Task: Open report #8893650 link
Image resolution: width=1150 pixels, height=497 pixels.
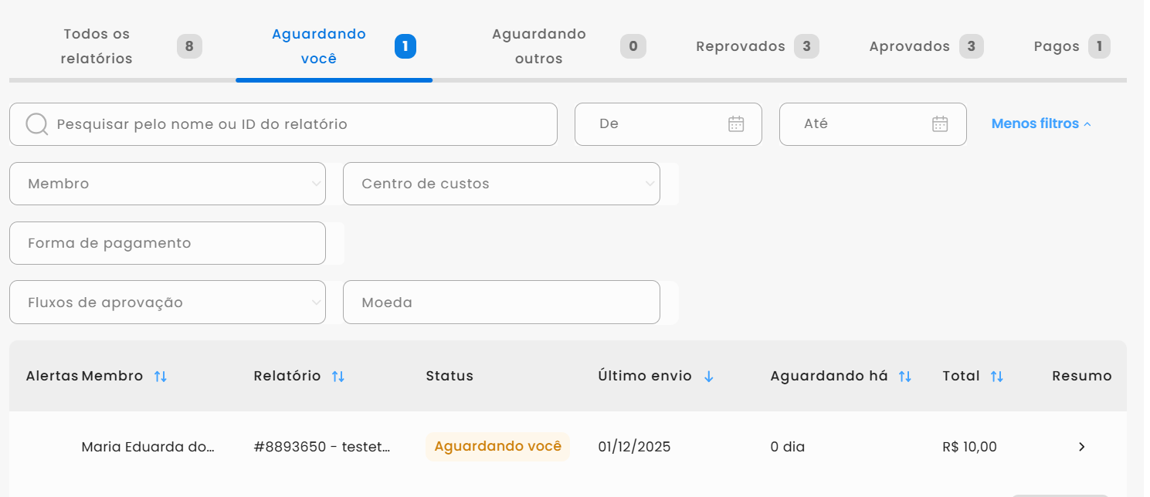Action: 321,447
